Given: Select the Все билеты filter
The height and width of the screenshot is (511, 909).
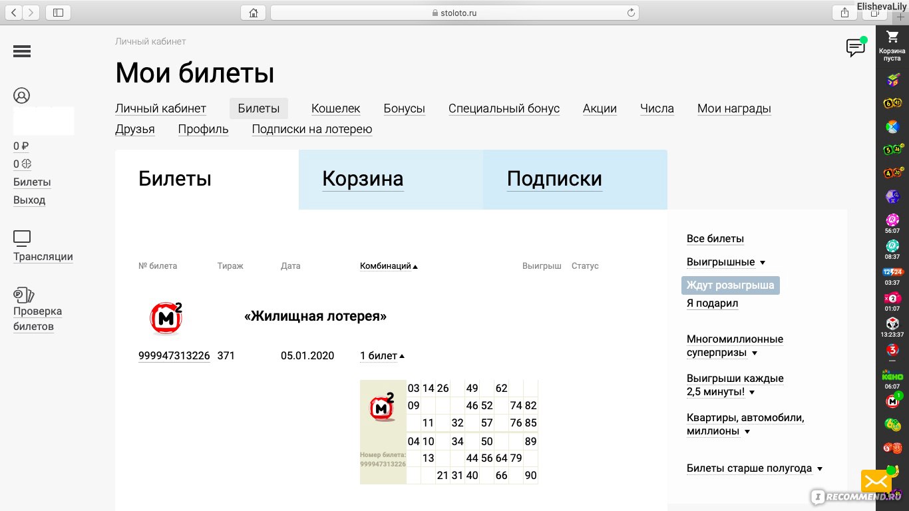Looking at the screenshot, I should coord(715,239).
